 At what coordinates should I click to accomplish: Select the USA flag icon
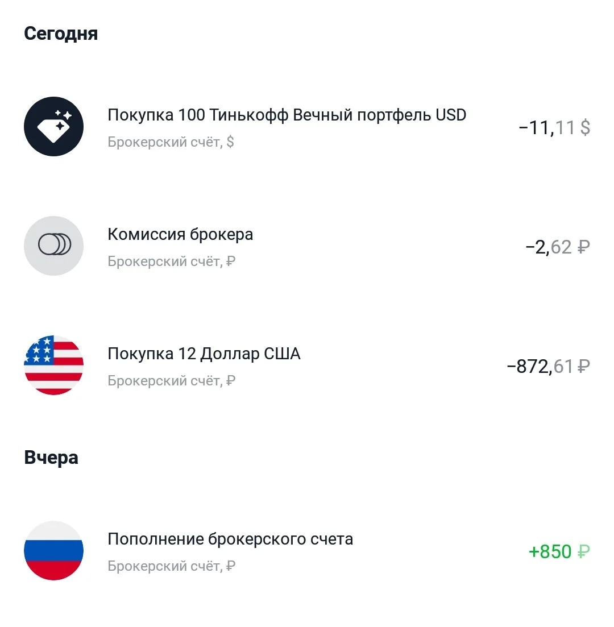pyautogui.click(x=53, y=365)
